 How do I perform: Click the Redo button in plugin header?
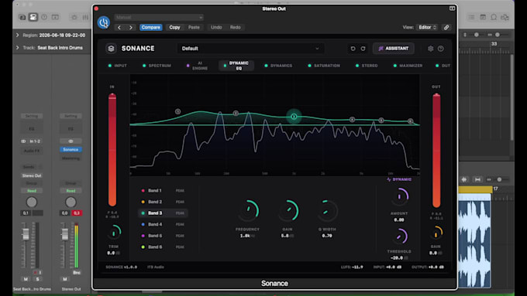236,28
